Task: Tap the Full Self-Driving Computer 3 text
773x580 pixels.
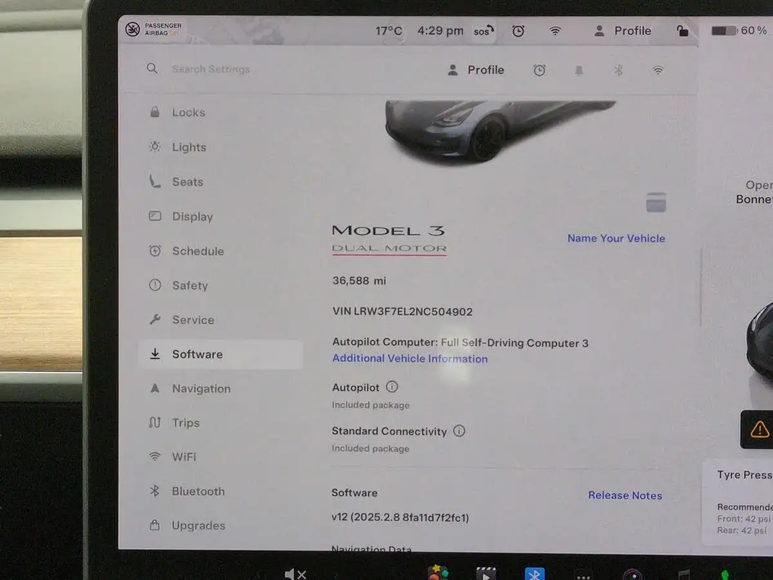Action: coord(514,343)
